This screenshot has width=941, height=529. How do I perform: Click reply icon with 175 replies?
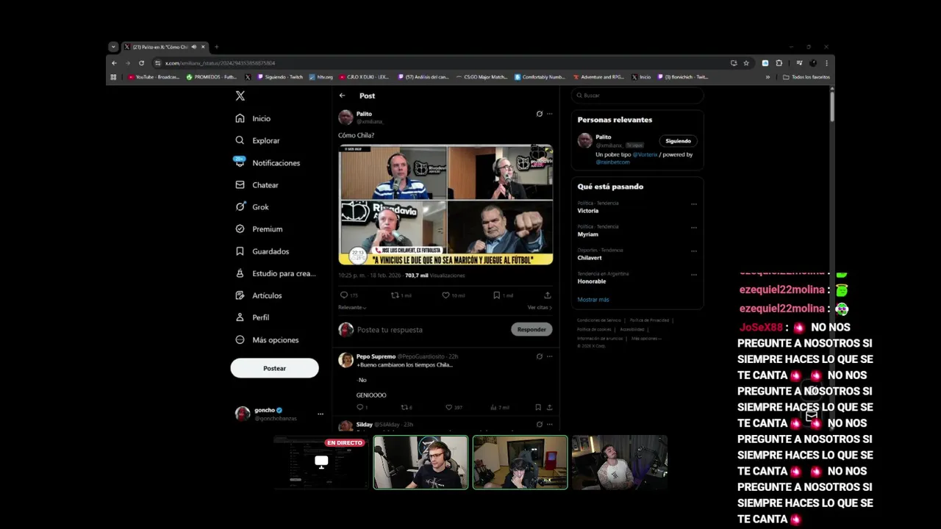click(x=343, y=295)
